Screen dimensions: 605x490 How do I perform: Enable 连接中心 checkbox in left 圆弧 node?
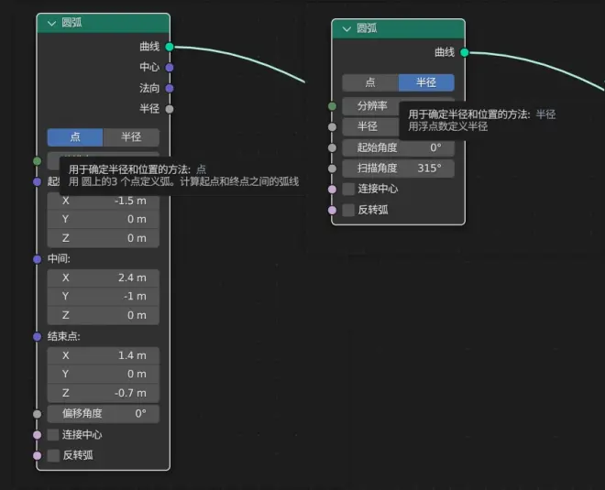[x=53, y=435]
